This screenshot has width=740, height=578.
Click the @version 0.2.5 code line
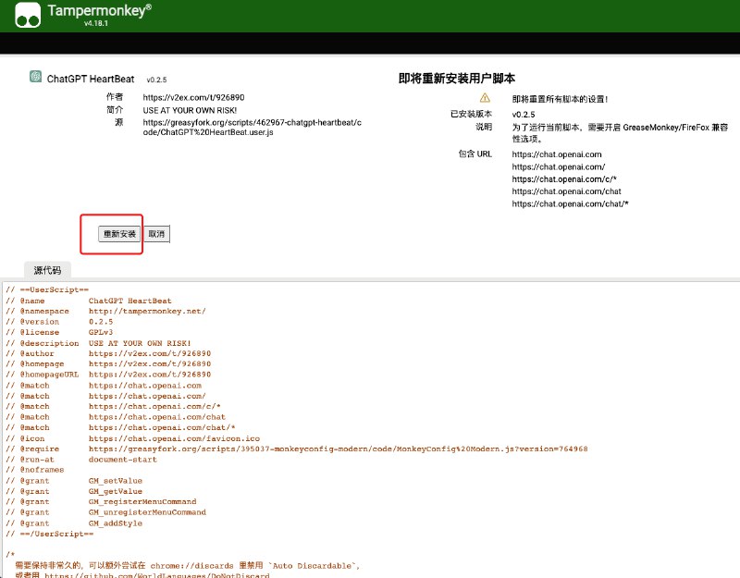[59, 322]
